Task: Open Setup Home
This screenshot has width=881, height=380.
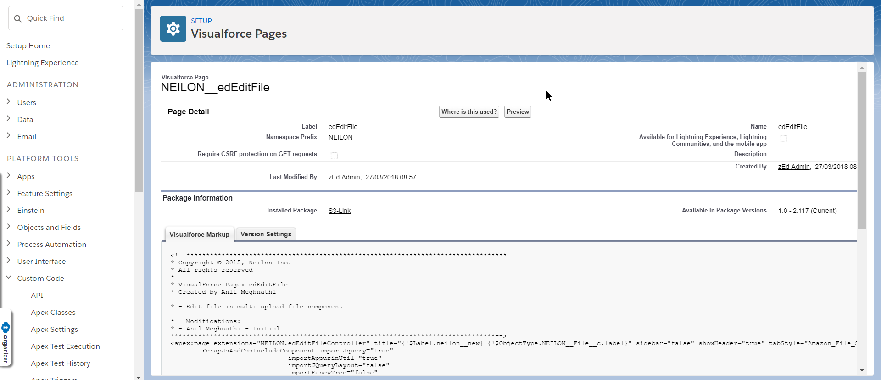Action: [28, 45]
